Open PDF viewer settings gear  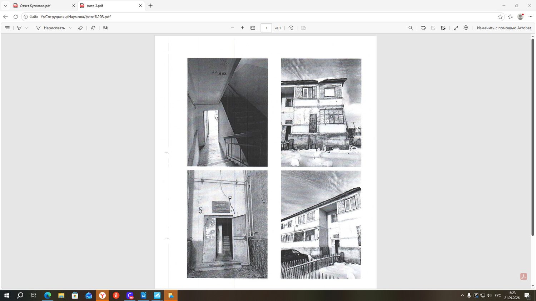466,28
